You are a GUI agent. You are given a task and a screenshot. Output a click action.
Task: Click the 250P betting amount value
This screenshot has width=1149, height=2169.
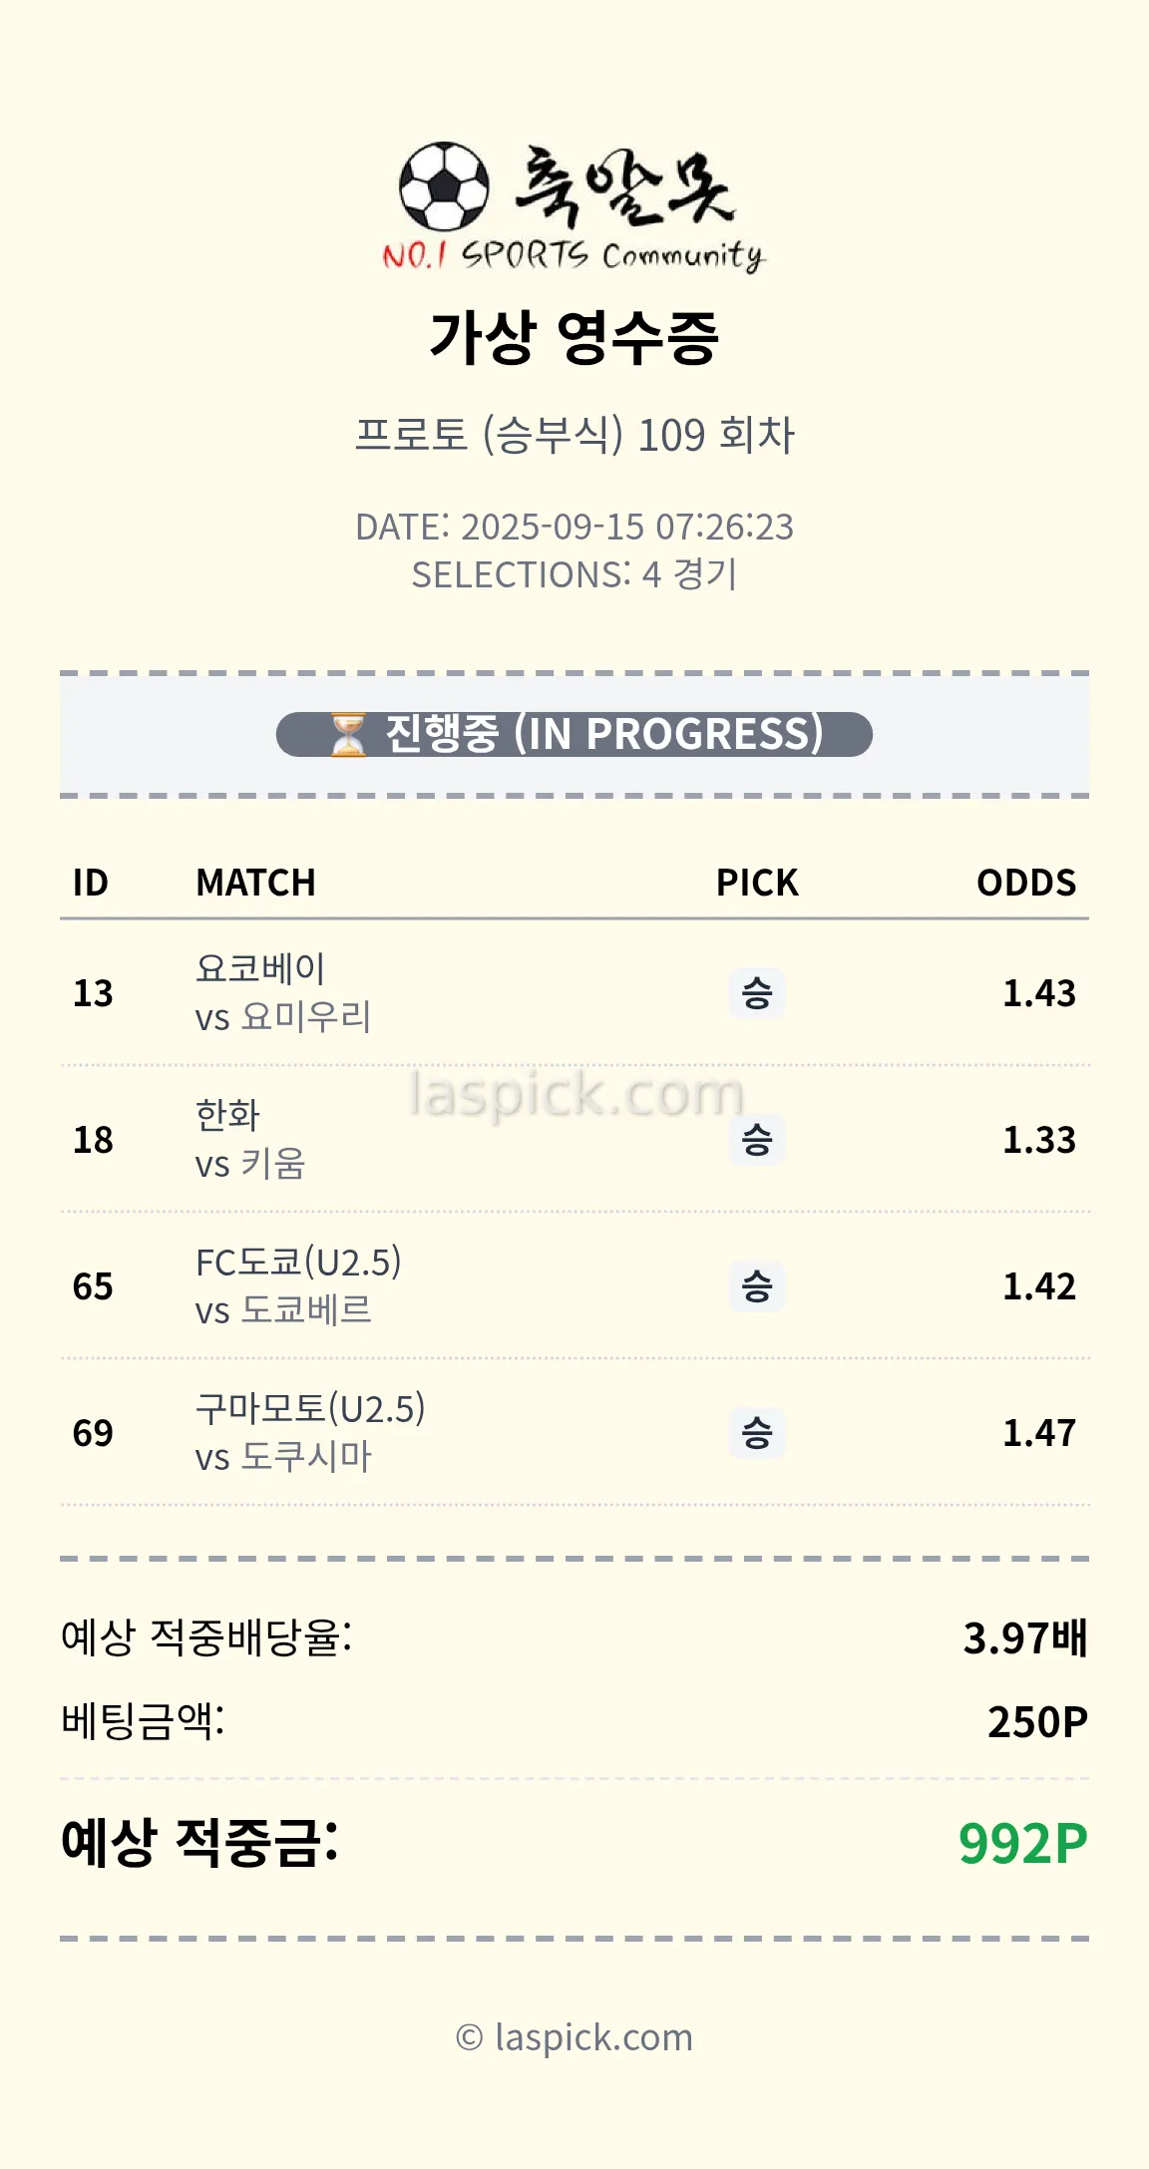1037,1722
